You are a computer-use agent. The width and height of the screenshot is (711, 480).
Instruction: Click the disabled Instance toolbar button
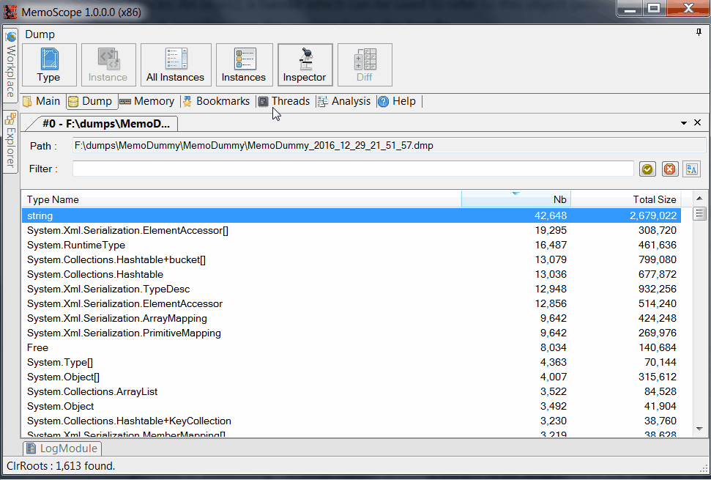108,65
